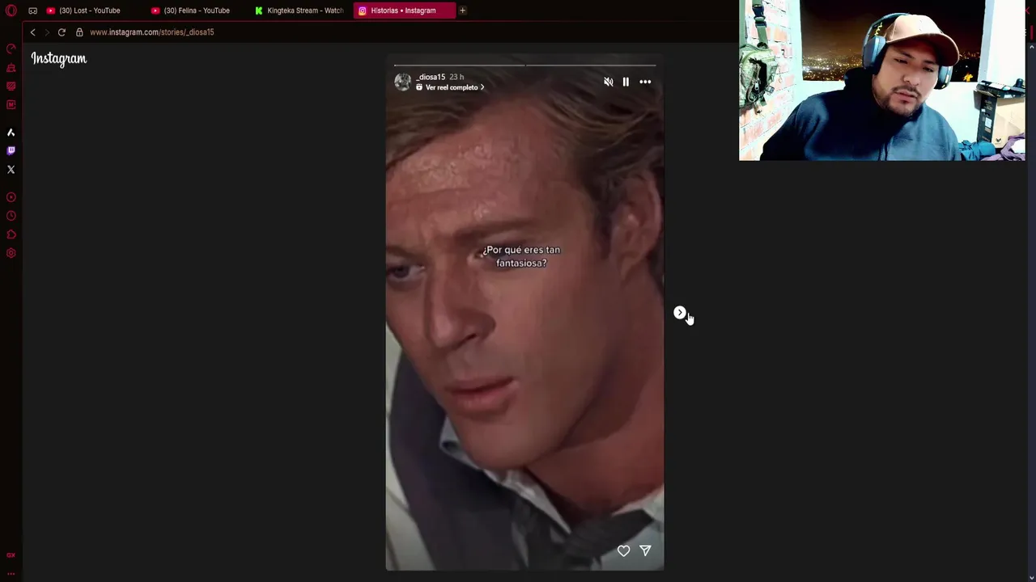Open the story three-dots options menu
The width and height of the screenshot is (1036, 582).
pyautogui.click(x=645, y=82)
